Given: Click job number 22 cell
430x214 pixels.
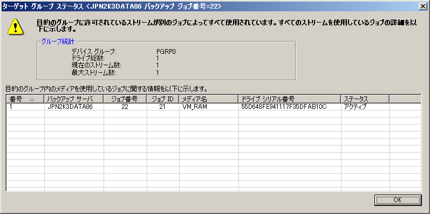Looking at the screenshot, I should click(125, 107).
